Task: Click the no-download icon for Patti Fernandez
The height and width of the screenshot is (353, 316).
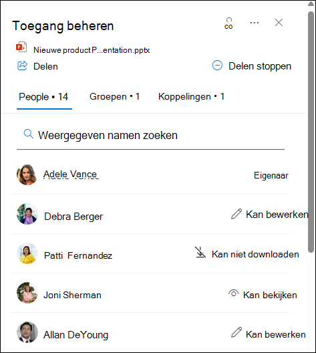Action: (200, 252)
